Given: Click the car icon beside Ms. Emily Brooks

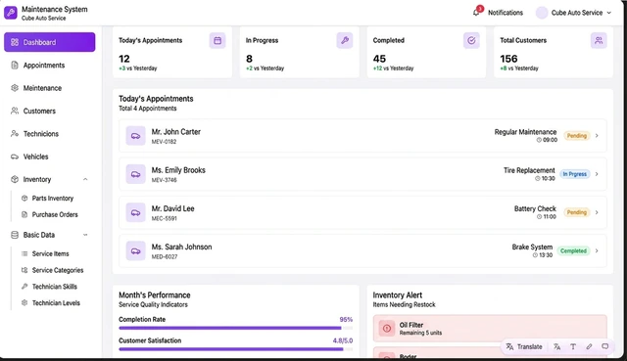Looking at the screenshot, I should click(135, 174).
